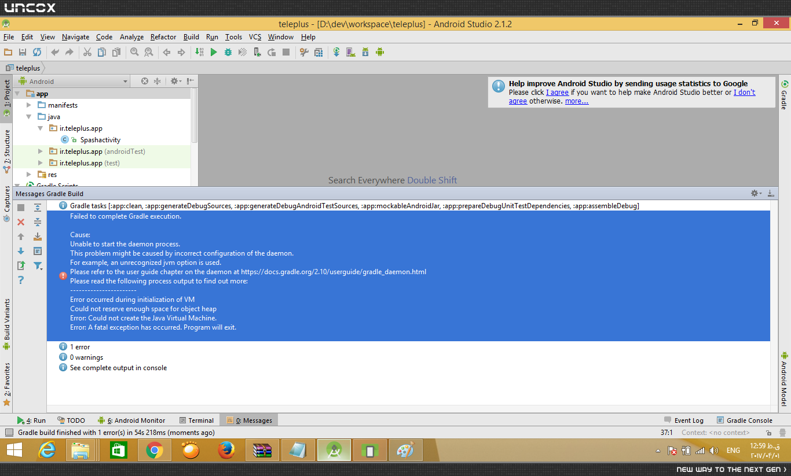Open the Build menu
This screenshot has width=791, height=476.
click(191, 37)
